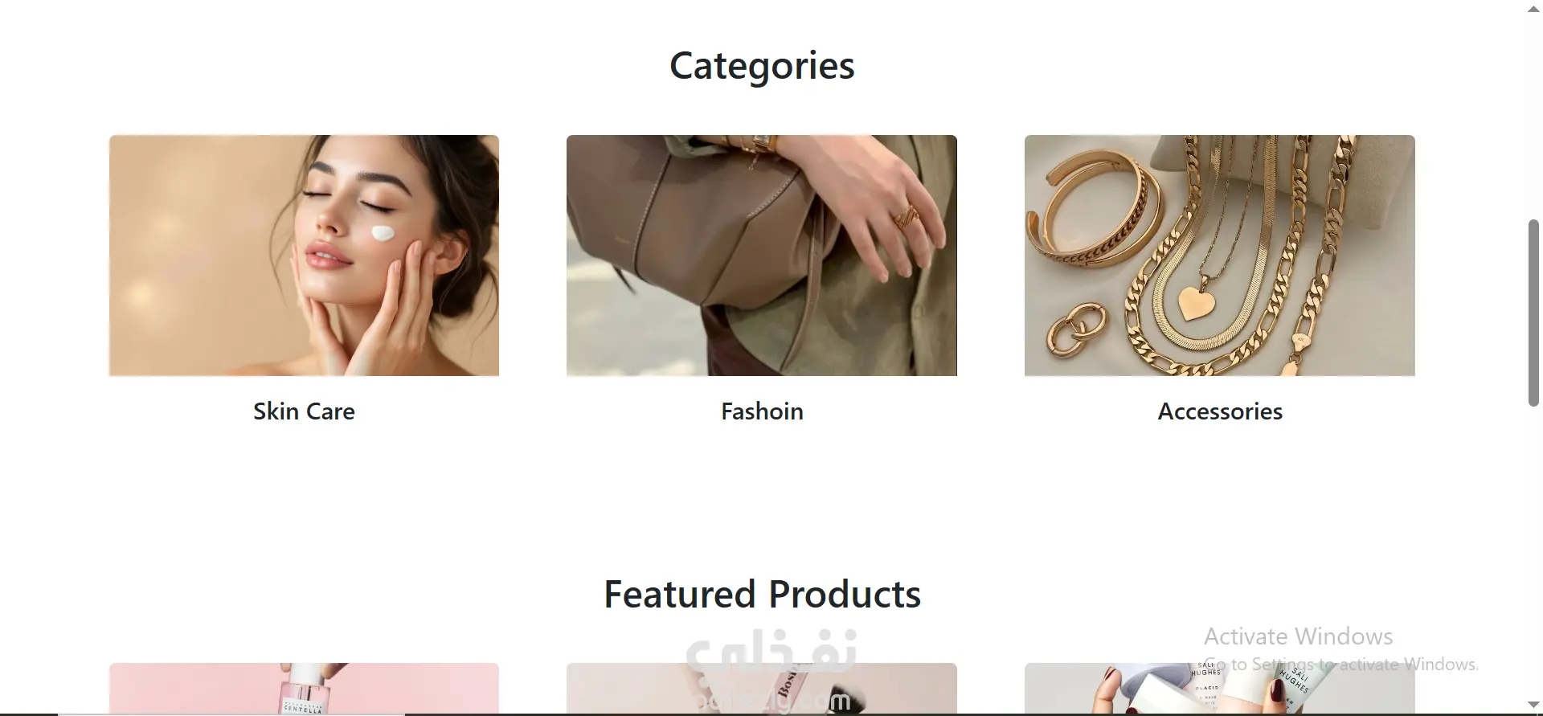The height and width of the screenshot is (716, 1543).
Task: Click the cream dab on woman's cheek
Action: click(383, 234)
